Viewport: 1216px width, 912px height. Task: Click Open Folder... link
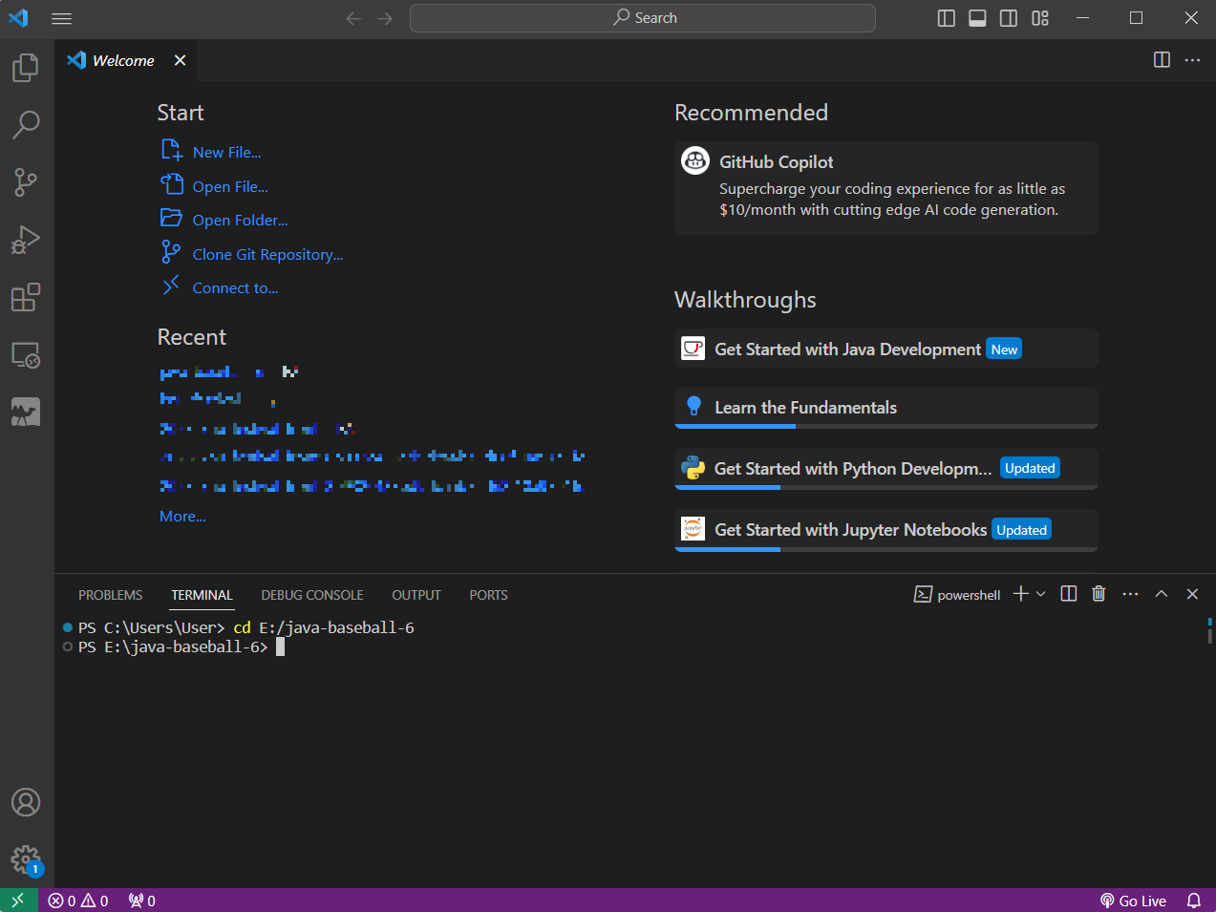(240, 220)
